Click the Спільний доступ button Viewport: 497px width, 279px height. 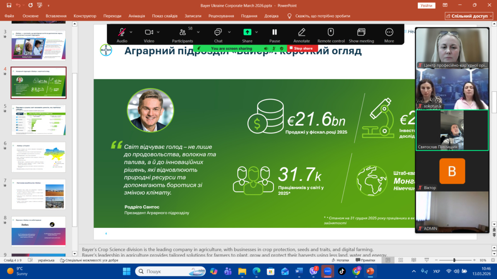pyautogui.click(x=469, y=16)
